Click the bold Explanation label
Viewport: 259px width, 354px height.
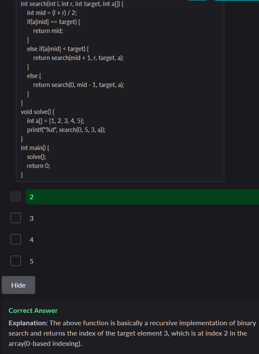pos(28,323)
